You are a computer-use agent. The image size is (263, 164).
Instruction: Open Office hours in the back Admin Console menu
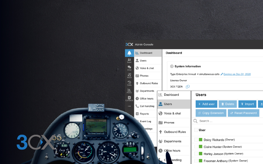coord(146,99)
